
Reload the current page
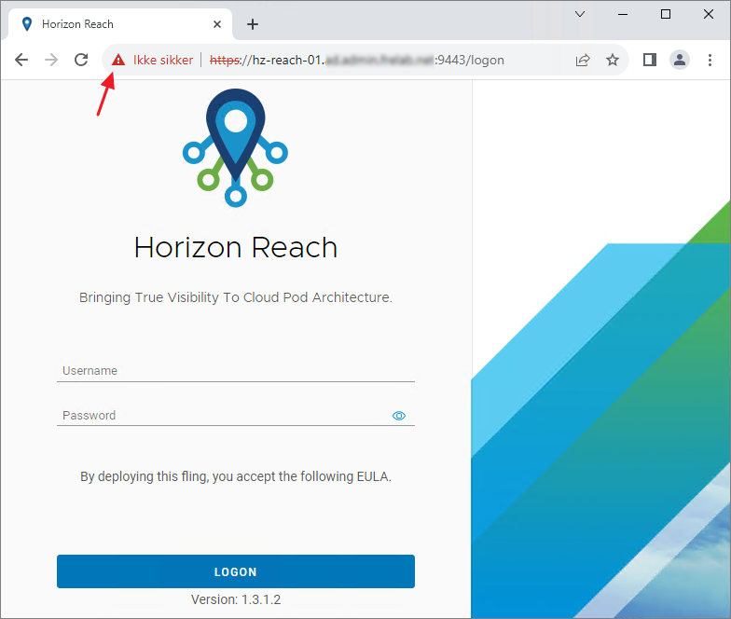(81, 60)
